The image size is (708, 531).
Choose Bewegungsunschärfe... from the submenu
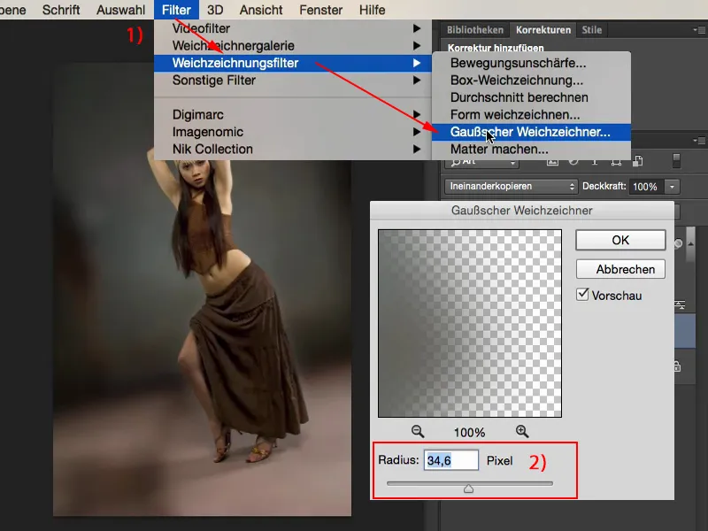tap(531, 63)
